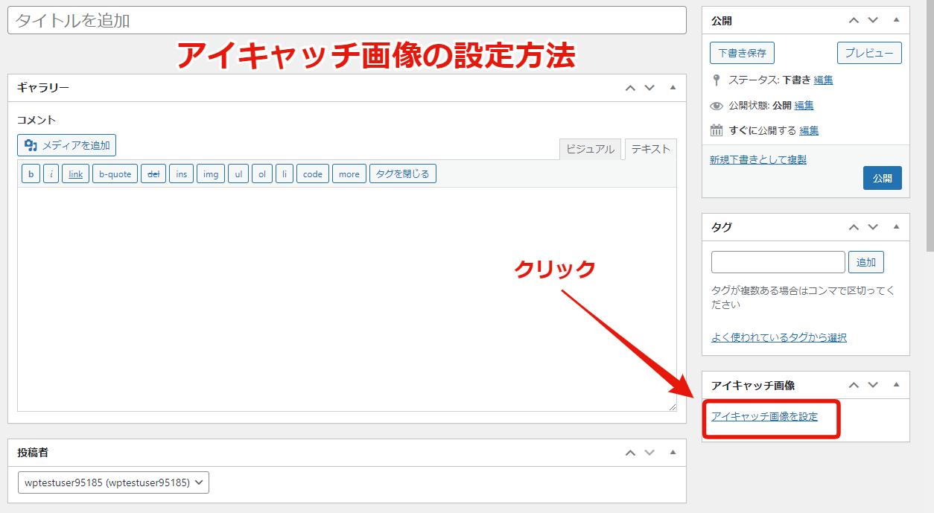The image size is (934, 513).
Task: Click the タイトルを追加 title field
Action: (x=346, y=20)
